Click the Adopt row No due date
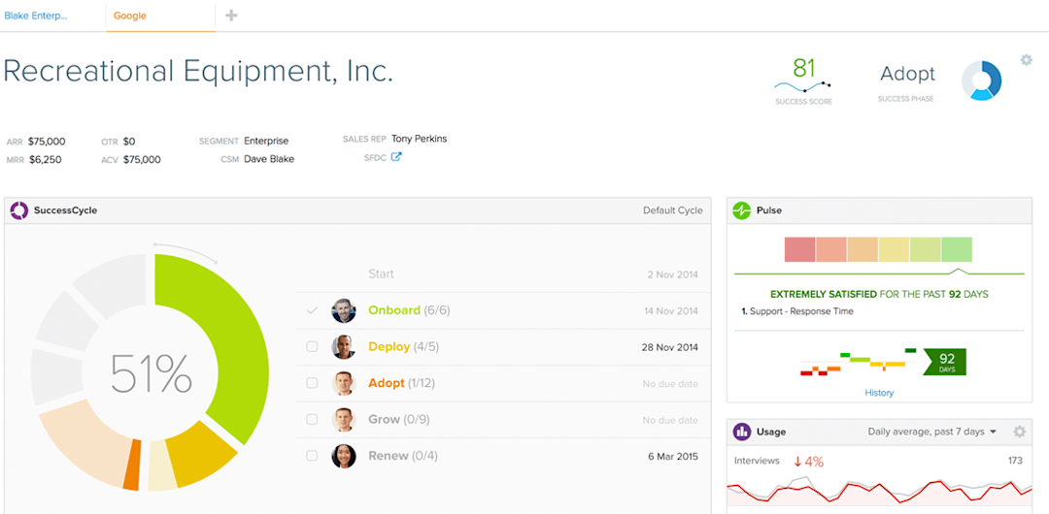This screenshot has width=1049, height=514. click(x=669, y=384)
